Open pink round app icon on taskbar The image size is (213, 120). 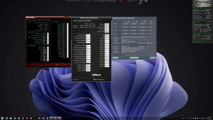click(27, 118)
